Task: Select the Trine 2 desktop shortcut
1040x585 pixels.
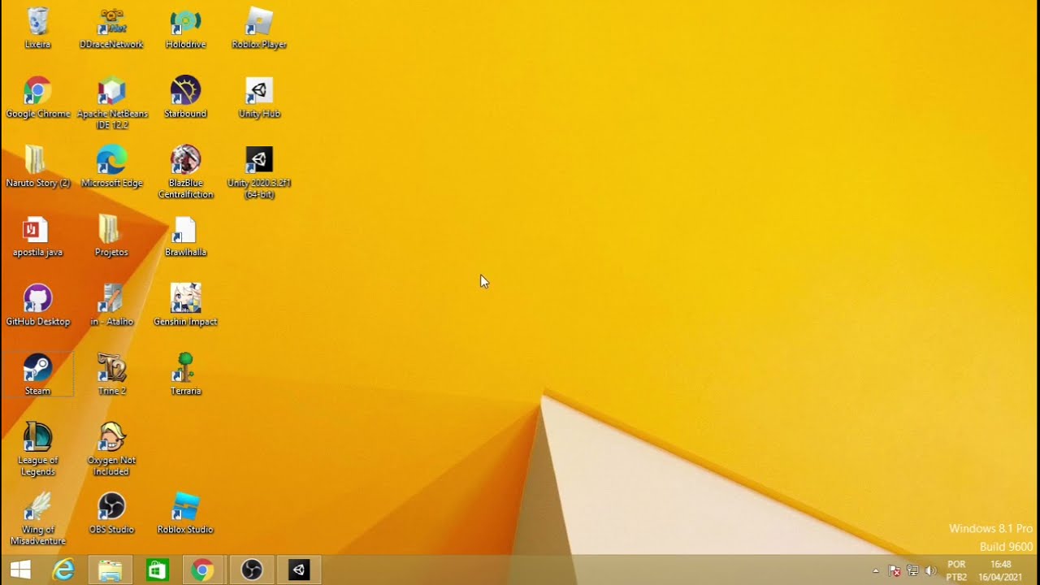Action: (x=111, y=375)
